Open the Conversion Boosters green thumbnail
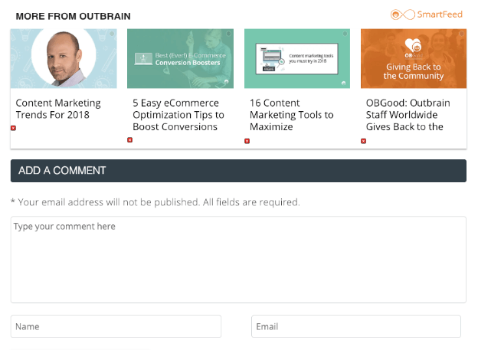Screen dimensions: 478x350 (x=180, y=59)
